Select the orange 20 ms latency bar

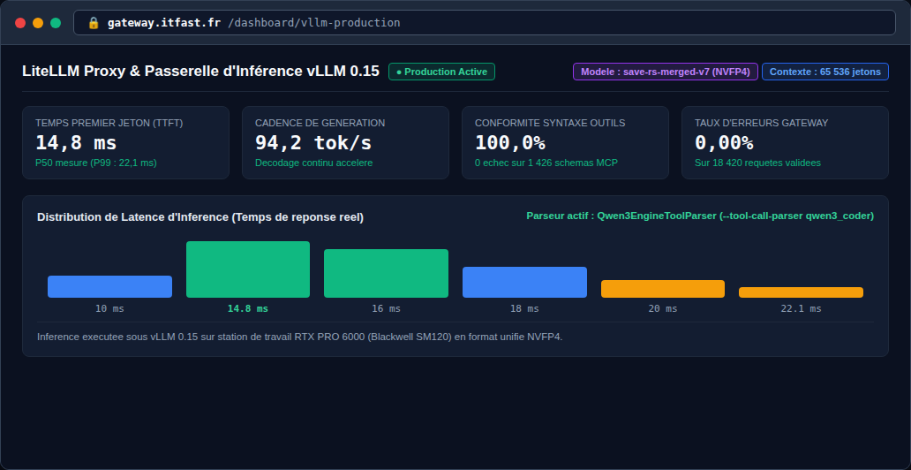pyautogui.click(x=663, y=289)
